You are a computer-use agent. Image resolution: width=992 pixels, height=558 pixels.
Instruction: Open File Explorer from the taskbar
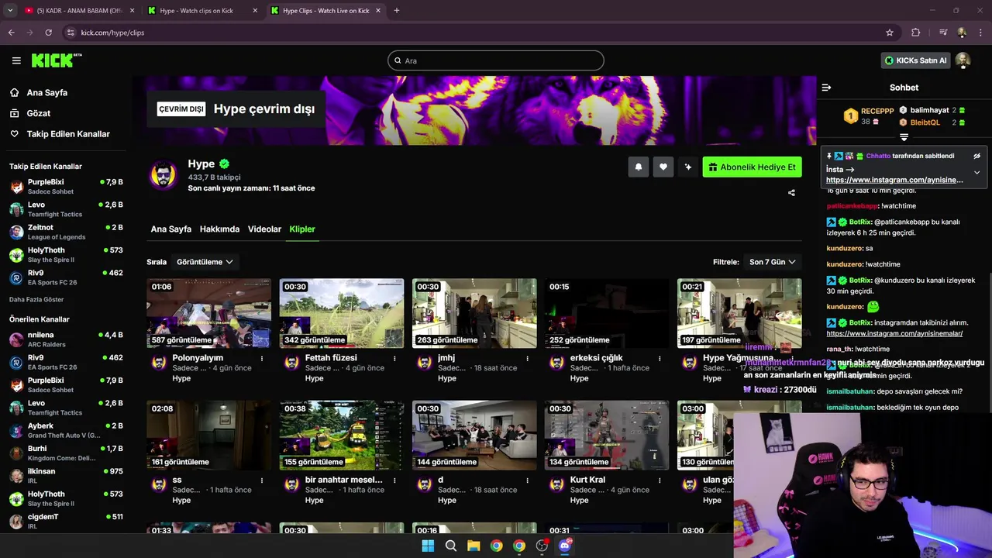474,546
